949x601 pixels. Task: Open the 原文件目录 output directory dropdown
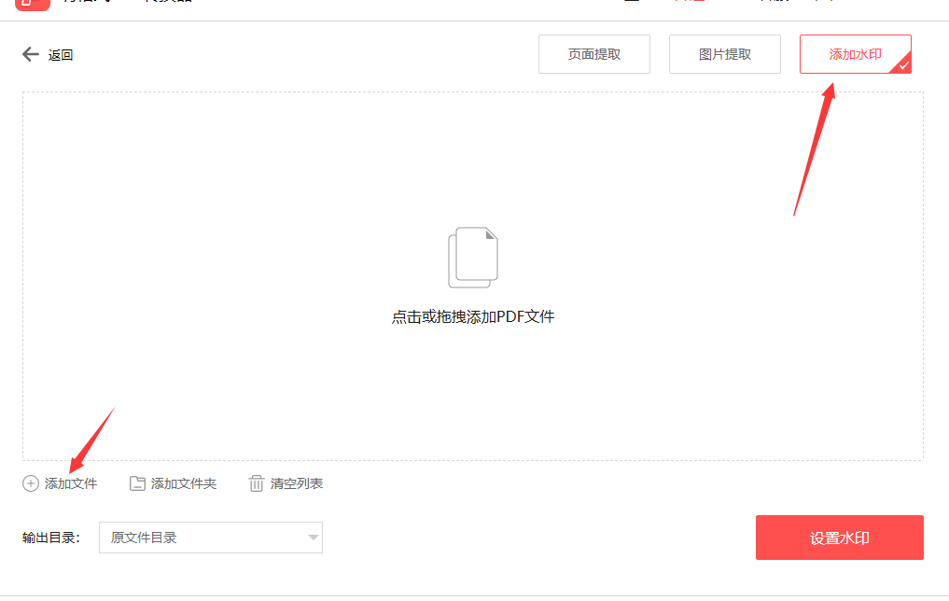[211, 538]
